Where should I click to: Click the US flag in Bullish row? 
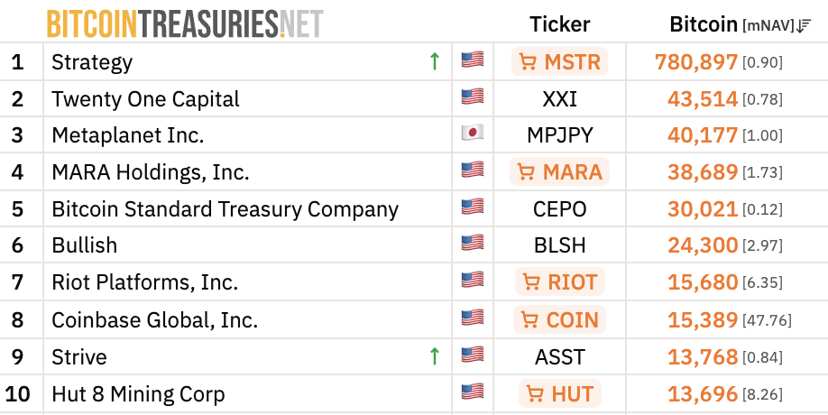coord(472,244)
